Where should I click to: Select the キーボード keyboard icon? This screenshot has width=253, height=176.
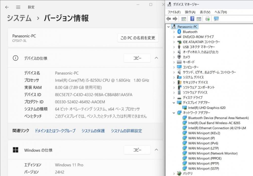pyautogui.click(x=179, y=62)
